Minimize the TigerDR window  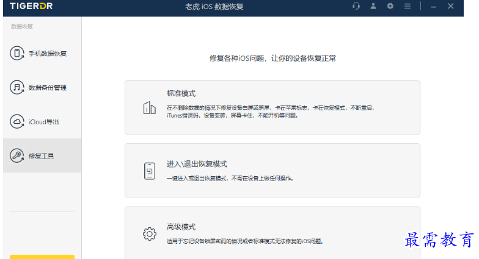pos(433,6)
